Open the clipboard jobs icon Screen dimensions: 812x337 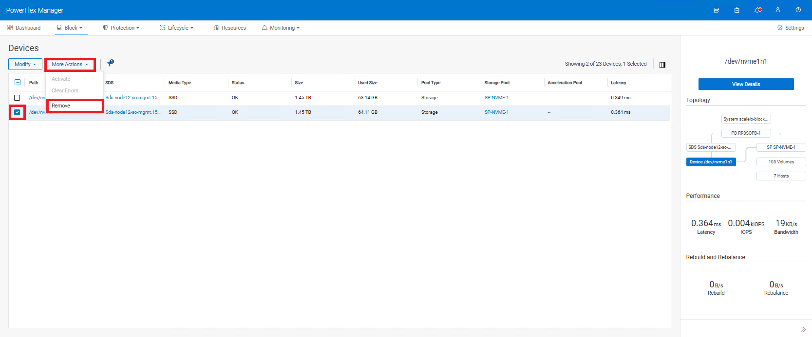(x=736, y=10)
